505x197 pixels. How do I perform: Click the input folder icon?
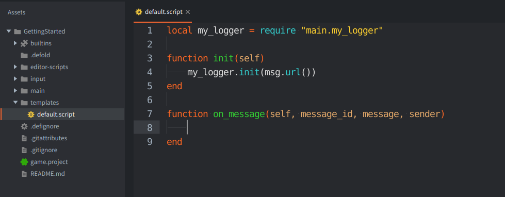click(24, 79)
